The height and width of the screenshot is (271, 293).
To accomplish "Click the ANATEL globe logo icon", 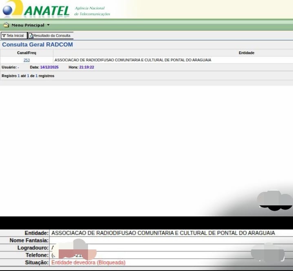I will [11, 9].
